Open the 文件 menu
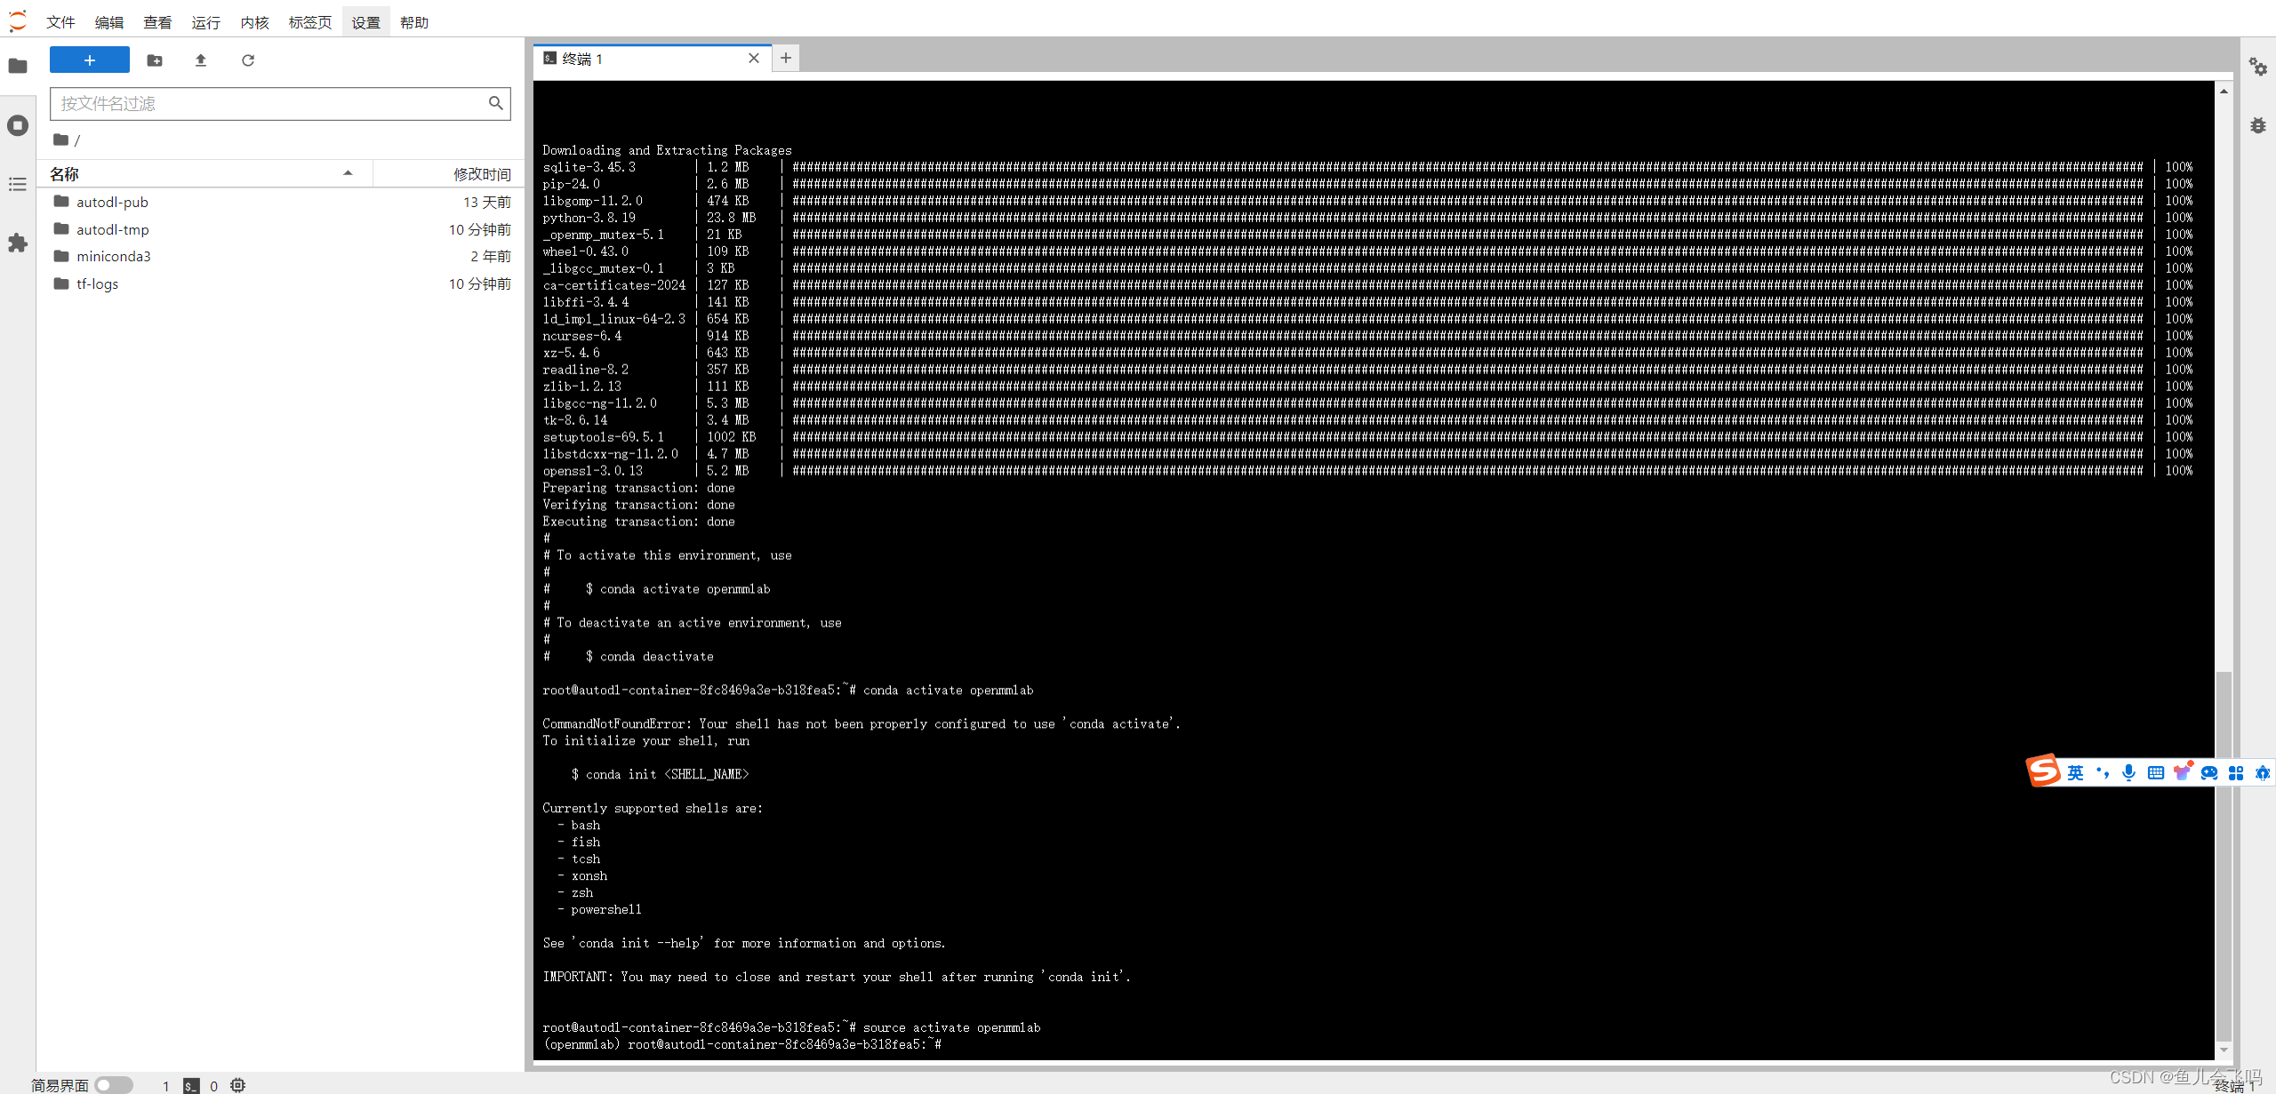The height and width of the screenshot is (1094, 2276). pyautogui.click(x=60, y=21)
